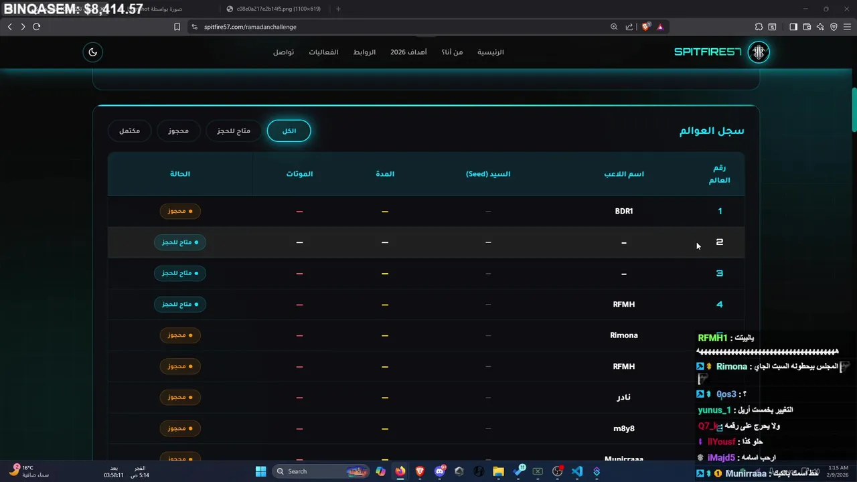Image resolution: width=857 pixels, height=482 pixels.
Task: Click world number 1
Action: click(x=720, y=211)
